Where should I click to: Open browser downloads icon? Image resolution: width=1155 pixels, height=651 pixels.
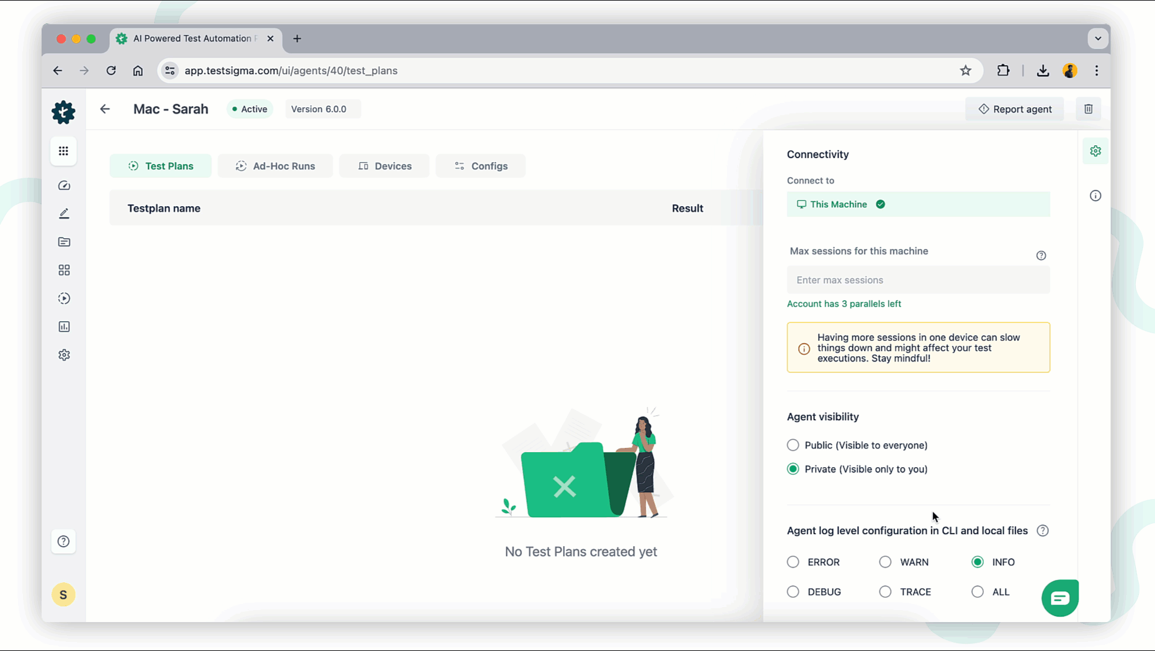click(x=1043, y=71)
